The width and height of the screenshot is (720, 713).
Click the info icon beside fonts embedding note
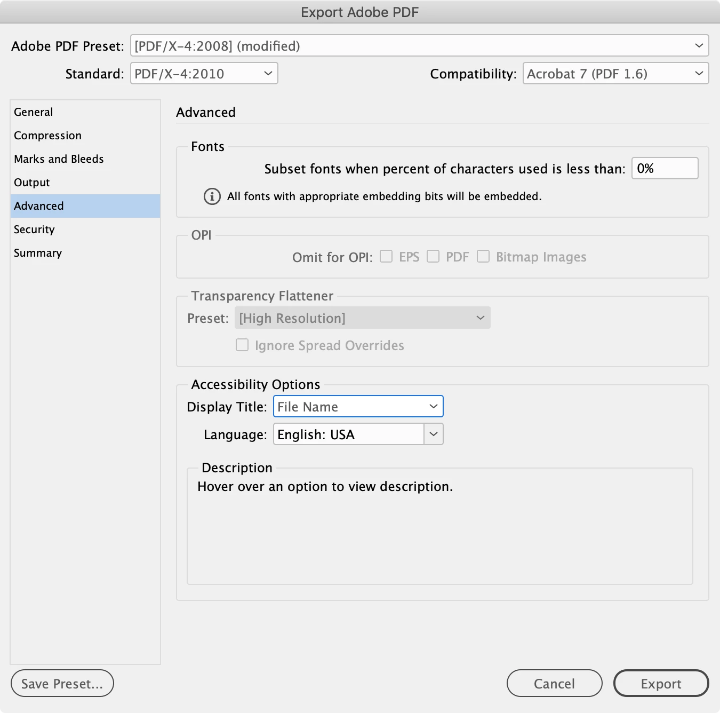pyautogui.click(x=212, y=196)
